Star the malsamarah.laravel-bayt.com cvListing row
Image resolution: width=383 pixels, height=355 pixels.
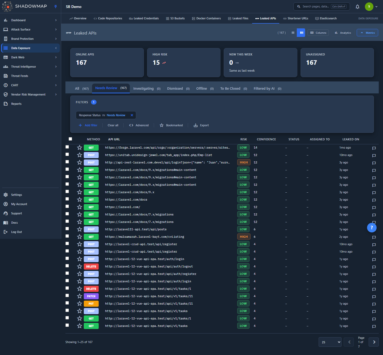(80, 237)
